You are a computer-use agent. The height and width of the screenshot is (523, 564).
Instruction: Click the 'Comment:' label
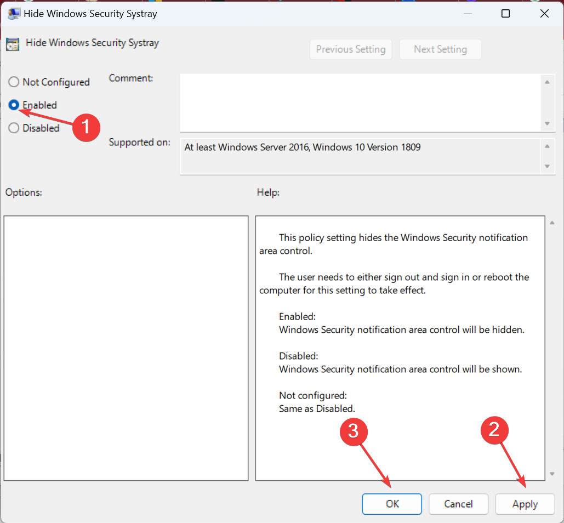coord(131,78)
